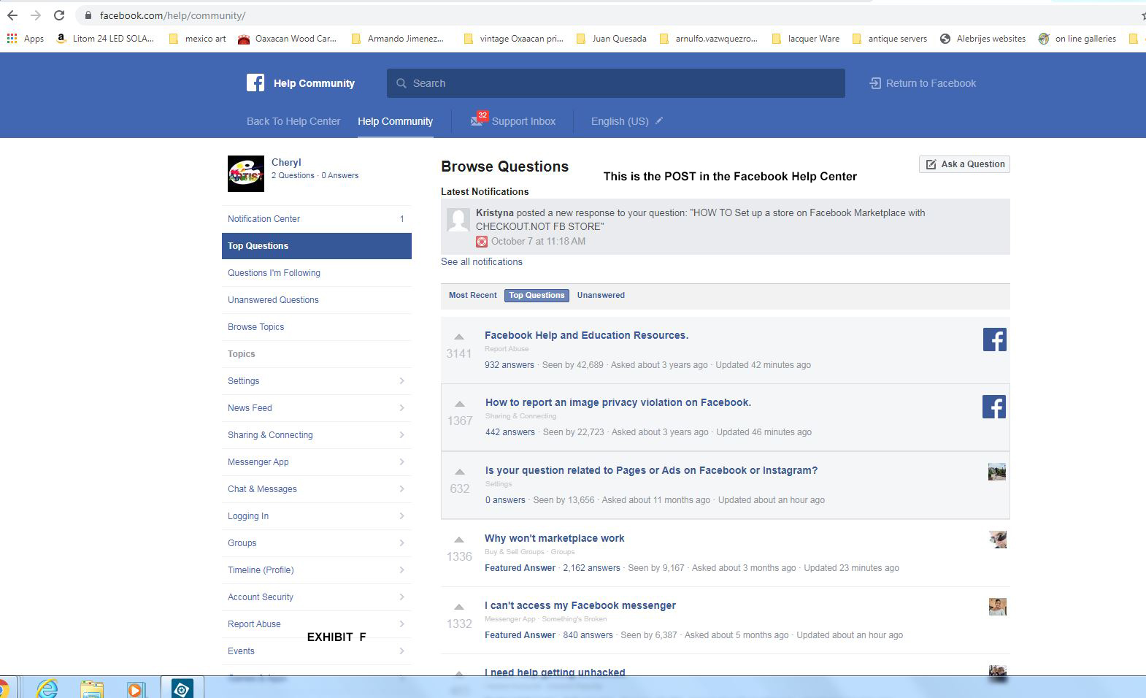Image resolution: width=1146 pixels, height=698 pixels.
Task: Click the Amazon bookmark Litom 24 LED SOLA...
Action: click(105, 39)
